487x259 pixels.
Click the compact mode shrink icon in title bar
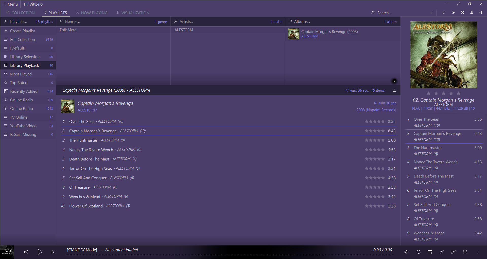(458, 4)
